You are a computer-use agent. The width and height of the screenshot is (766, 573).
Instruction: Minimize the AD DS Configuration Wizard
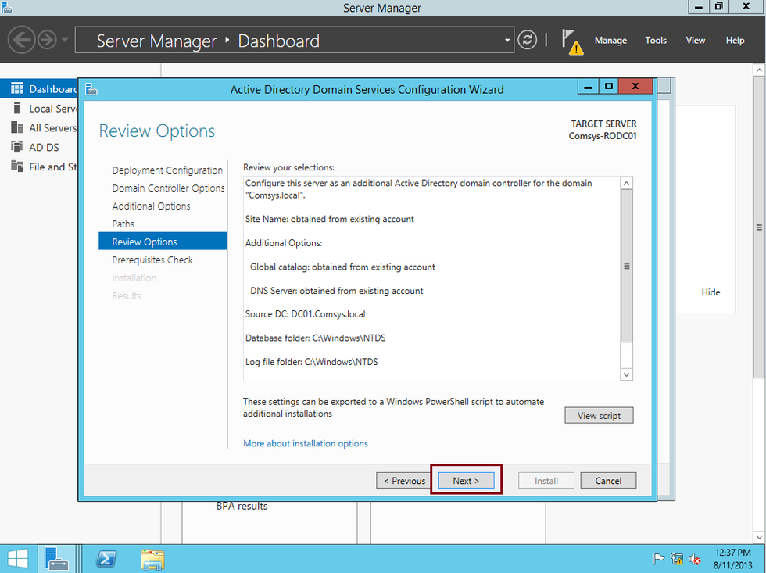(x=588, y=87)
